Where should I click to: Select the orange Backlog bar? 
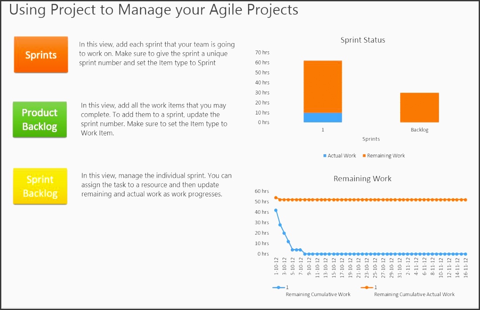tap(419, 108)
